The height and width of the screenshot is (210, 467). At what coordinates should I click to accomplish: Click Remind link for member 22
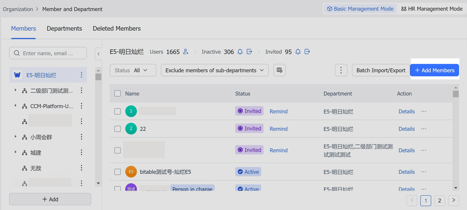point(278,129)
